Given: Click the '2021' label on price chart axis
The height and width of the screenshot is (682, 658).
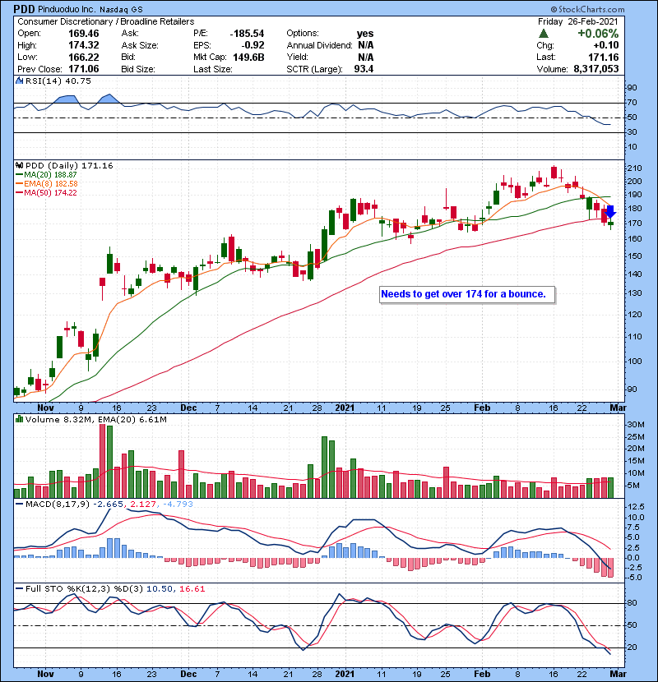Looking at the screenshot, I should point(345,408).
